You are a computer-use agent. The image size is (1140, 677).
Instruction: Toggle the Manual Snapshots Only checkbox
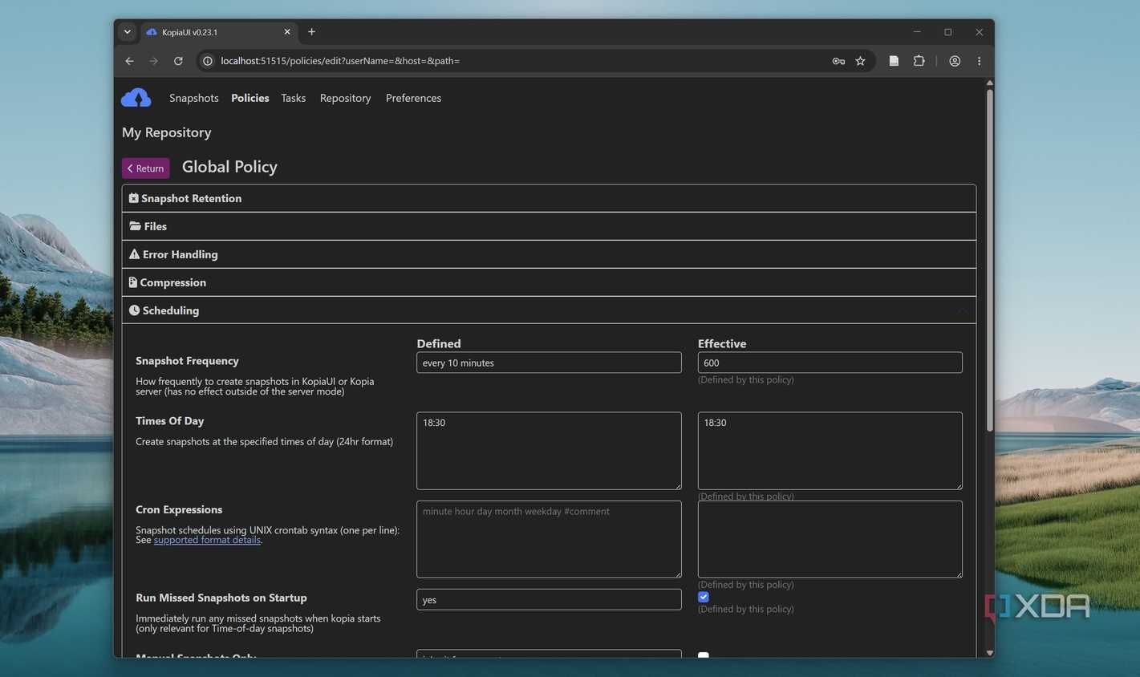(704, 655)
